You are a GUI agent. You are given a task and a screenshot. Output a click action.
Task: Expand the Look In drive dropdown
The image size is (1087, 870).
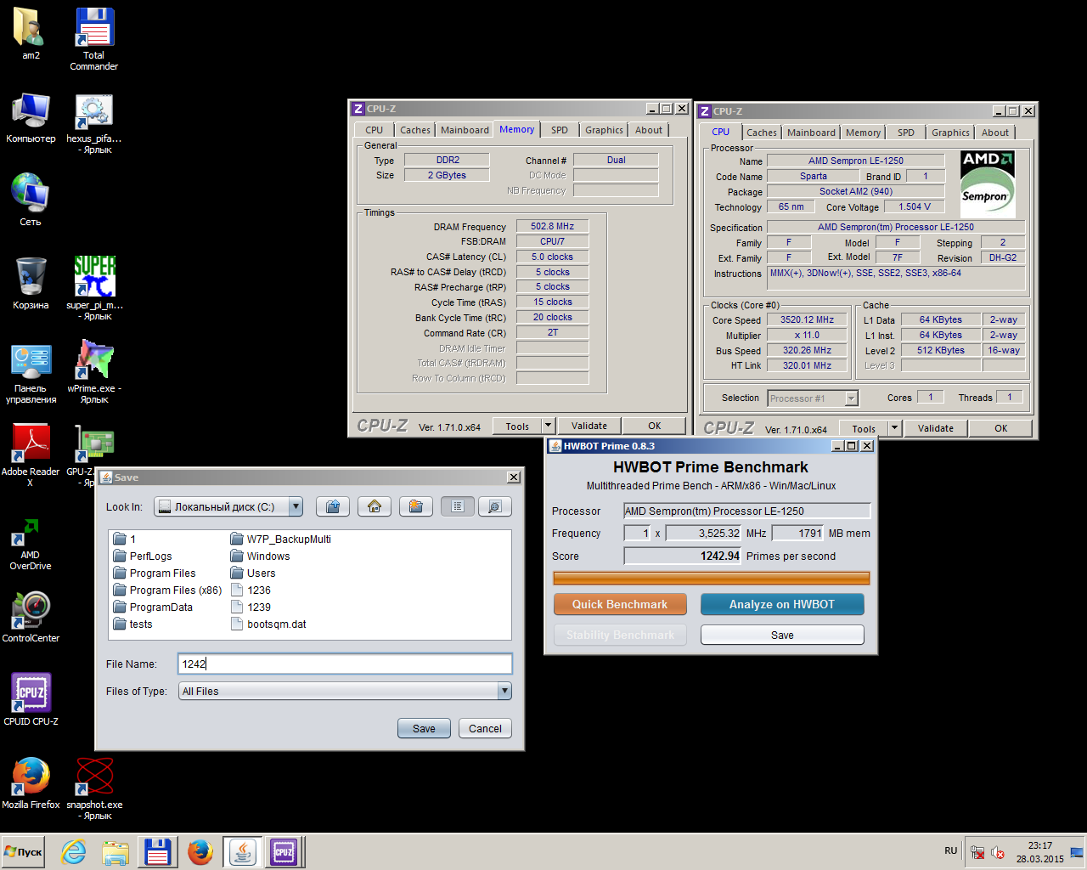click(x=296, y=506)
